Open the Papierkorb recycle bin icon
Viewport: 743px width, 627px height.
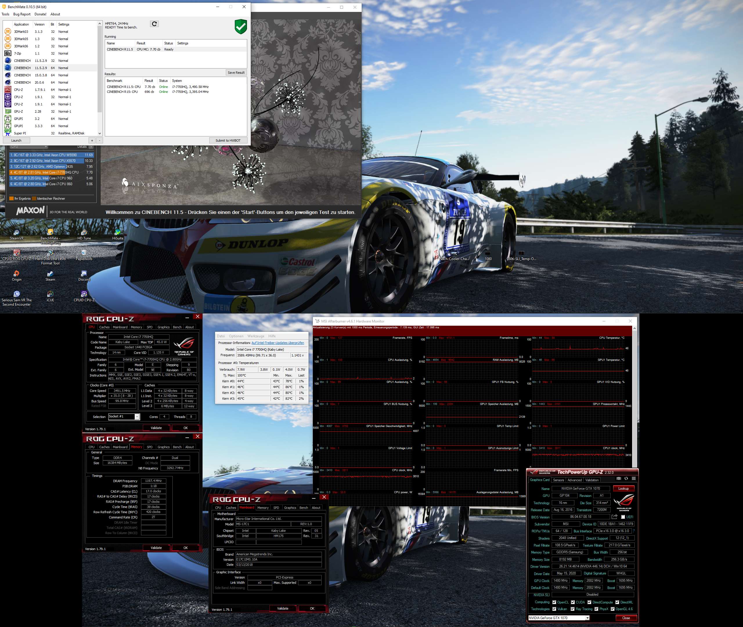click(84, 255)
